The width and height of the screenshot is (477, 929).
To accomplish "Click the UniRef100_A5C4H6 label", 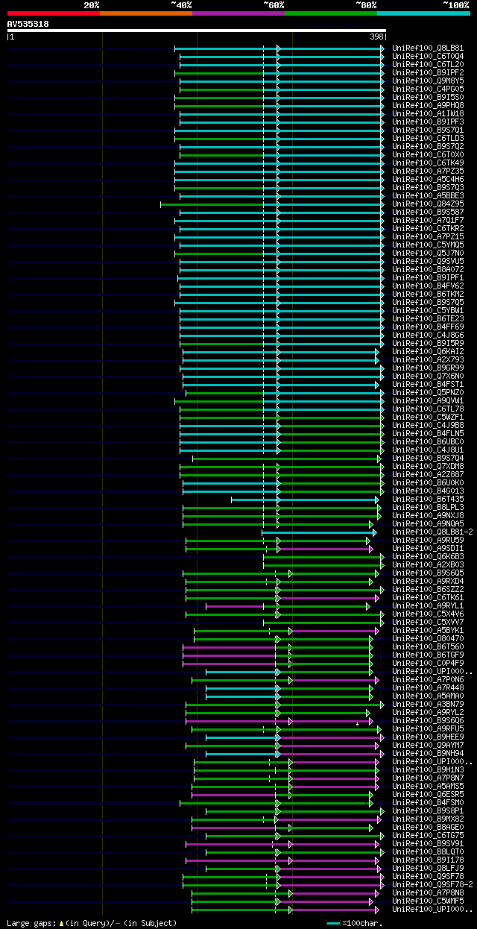I will pyautogui.click(x=428, y=179).
